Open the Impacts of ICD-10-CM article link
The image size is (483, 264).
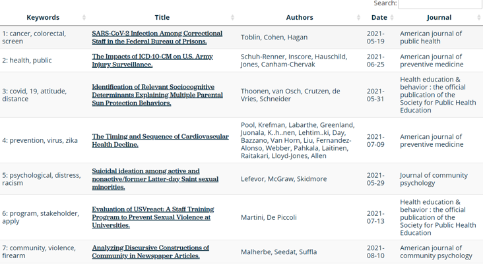(x=152, y=61)
